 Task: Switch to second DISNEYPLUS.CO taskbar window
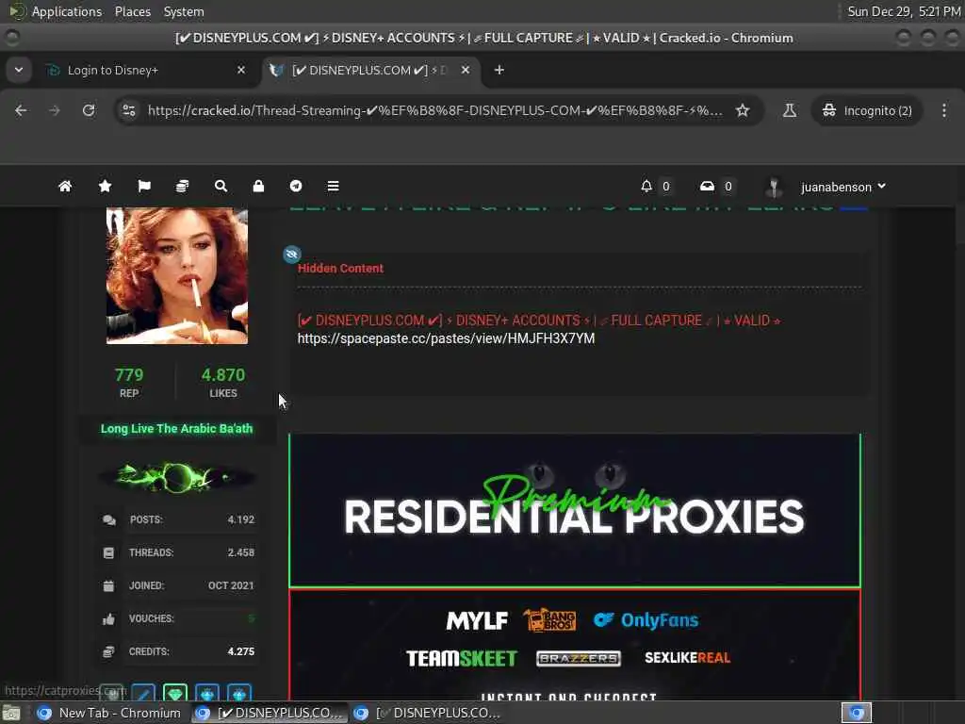pyautogui.click(x=429, y=713)
